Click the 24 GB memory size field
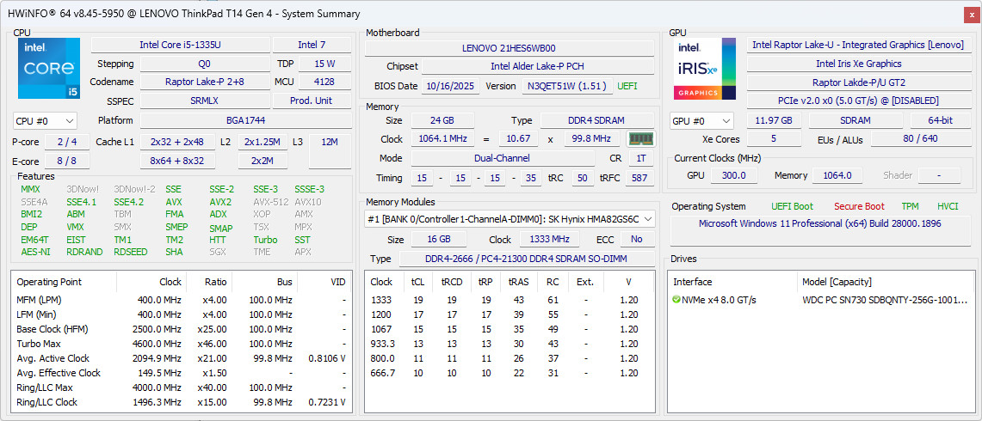982x421 pixels. click(442, 121)
